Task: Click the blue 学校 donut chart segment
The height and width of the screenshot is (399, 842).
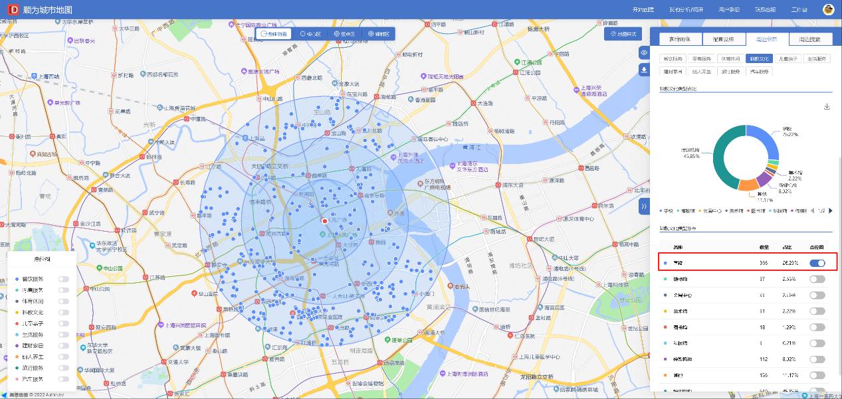Action: (768, 139)
